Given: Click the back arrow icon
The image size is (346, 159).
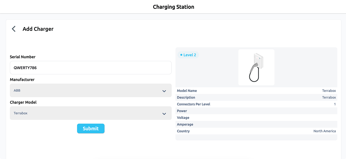Looking at the screenshot, I should [14, 29].
